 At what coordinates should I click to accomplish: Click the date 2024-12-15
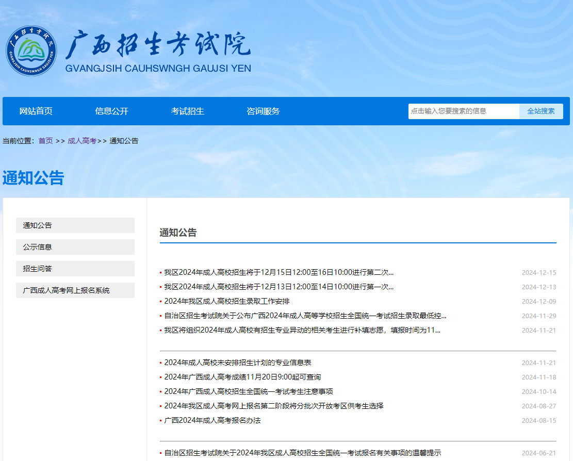538,272
